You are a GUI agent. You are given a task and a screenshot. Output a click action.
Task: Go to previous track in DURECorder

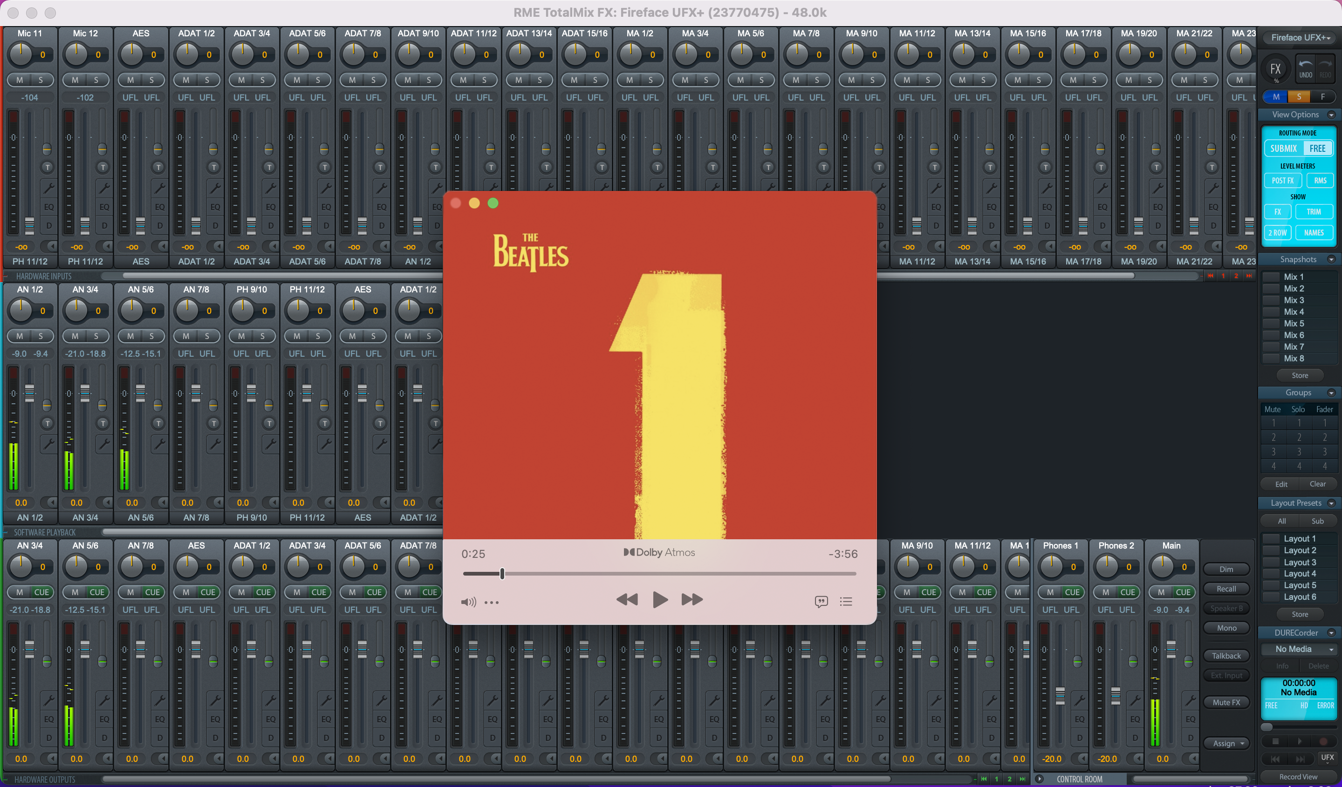[1275, 760]
